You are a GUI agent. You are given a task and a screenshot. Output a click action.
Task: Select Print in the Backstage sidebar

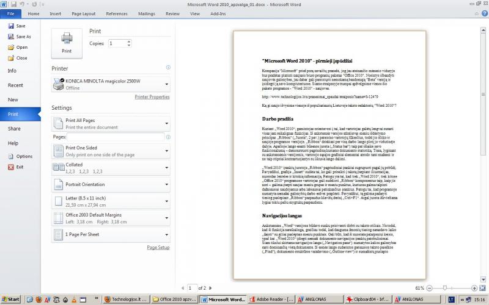pos(20,114)
